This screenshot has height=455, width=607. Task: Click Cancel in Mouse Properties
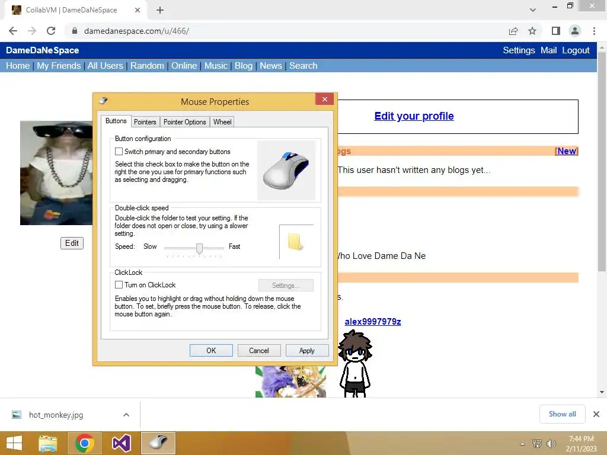(259, 351)
